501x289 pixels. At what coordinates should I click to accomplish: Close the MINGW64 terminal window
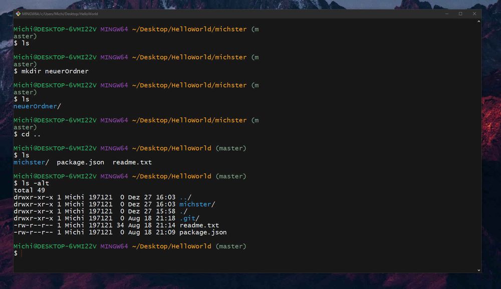click(474, 14)
